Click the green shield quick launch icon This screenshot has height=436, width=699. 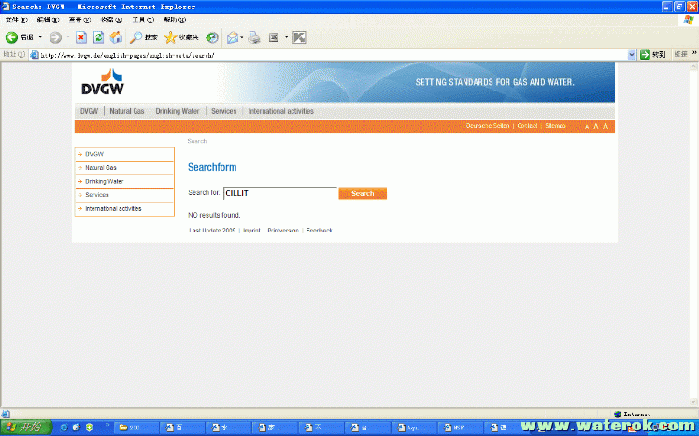(x=89, y=428)
